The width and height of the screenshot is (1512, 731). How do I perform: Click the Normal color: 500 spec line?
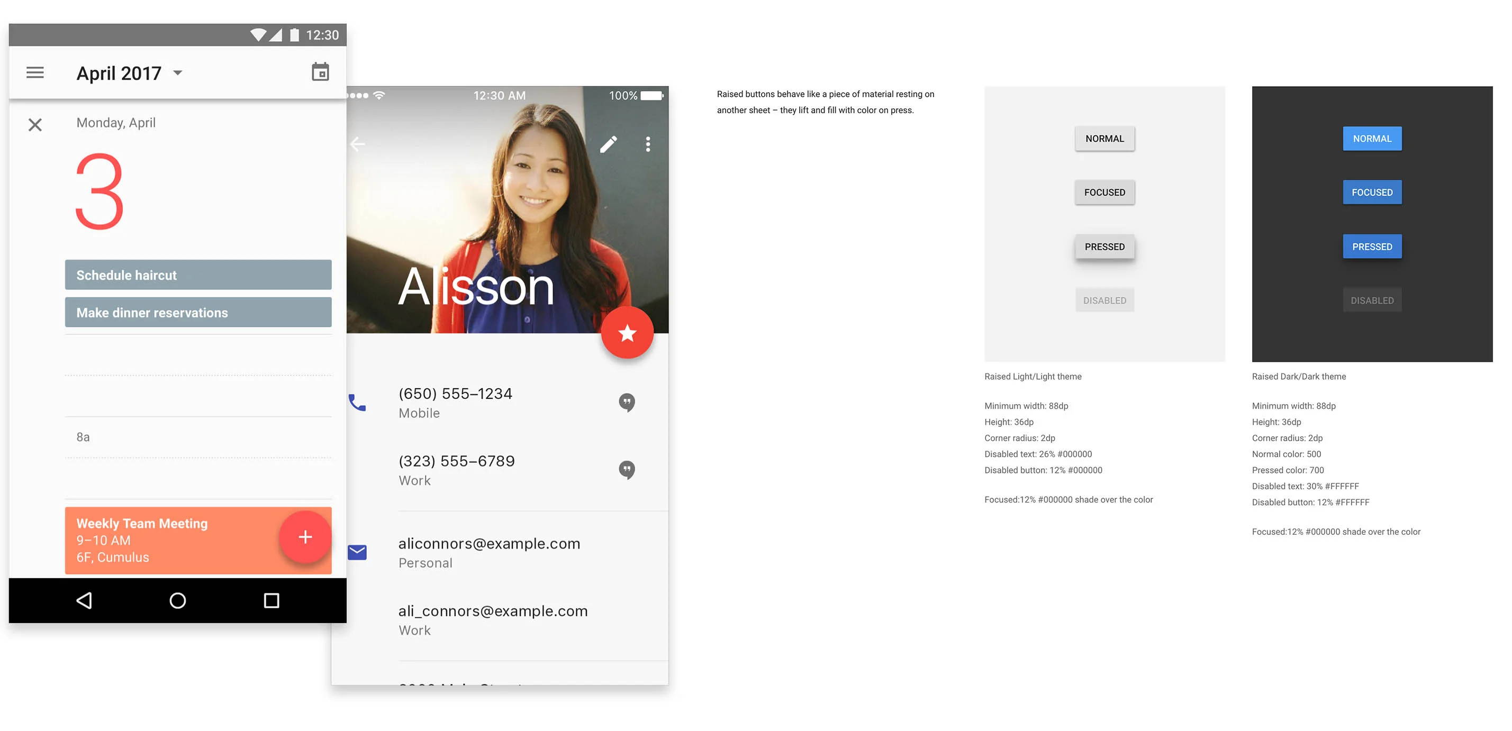1287,454
